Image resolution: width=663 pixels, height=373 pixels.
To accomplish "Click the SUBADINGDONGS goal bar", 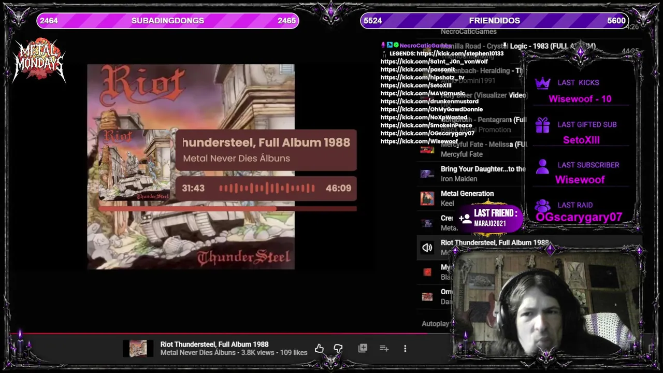I will click(x=167, y=21).
